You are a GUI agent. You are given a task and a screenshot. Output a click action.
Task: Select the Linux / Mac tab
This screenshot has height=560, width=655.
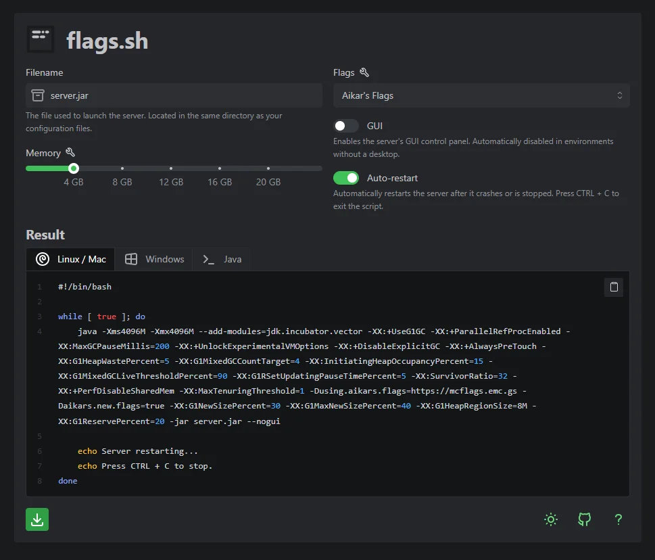point(70,259)
